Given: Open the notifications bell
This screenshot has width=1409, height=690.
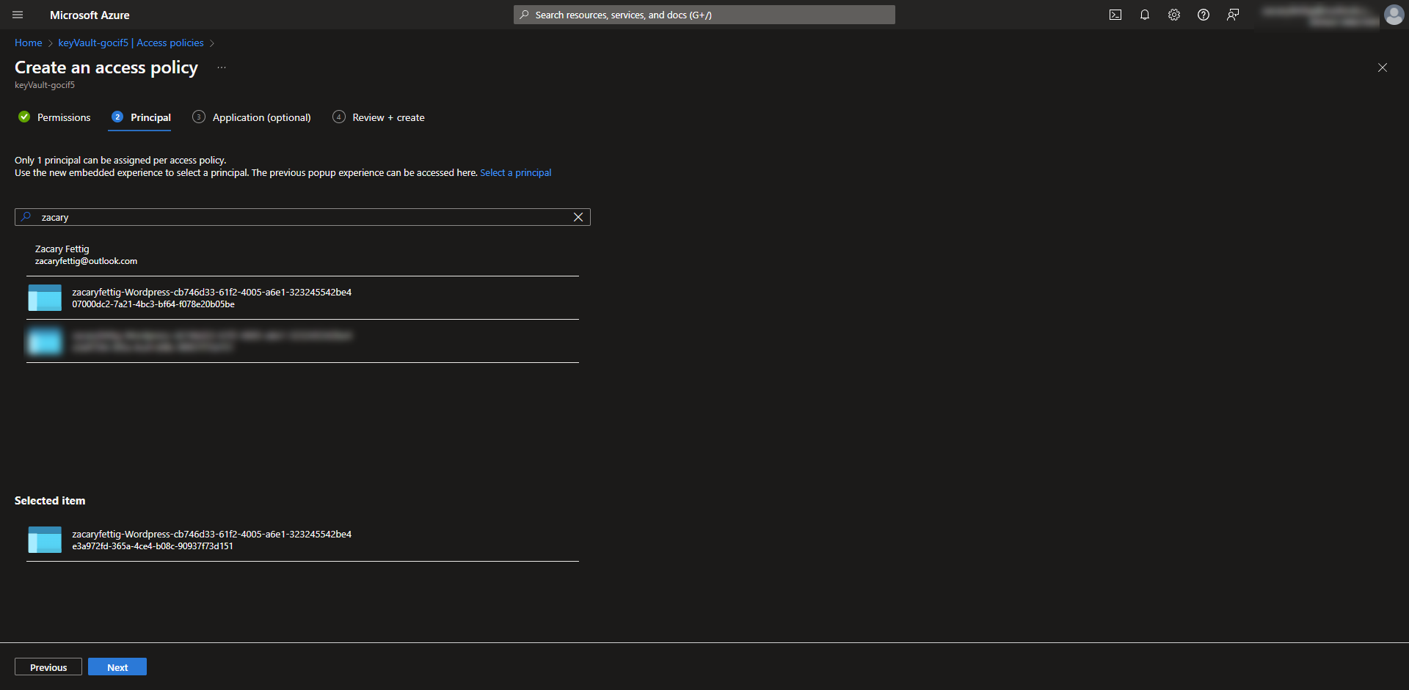Looking at the screenshot, I should pos(1145,15).
